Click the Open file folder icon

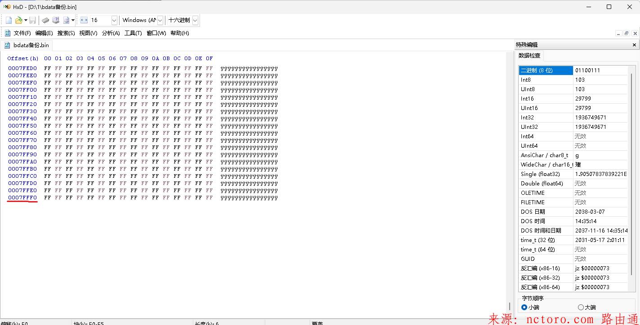pos(18,20)
